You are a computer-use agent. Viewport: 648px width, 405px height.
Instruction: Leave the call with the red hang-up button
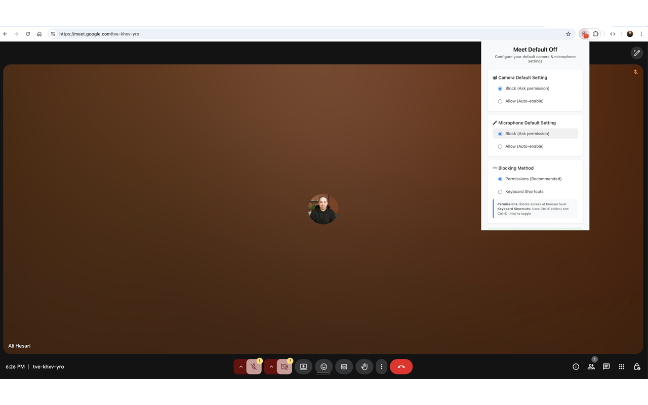pyautogui.click(x=401, y=367)
